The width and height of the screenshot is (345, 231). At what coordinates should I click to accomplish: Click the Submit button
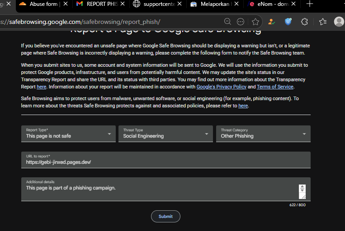click(x=165, y=217)
